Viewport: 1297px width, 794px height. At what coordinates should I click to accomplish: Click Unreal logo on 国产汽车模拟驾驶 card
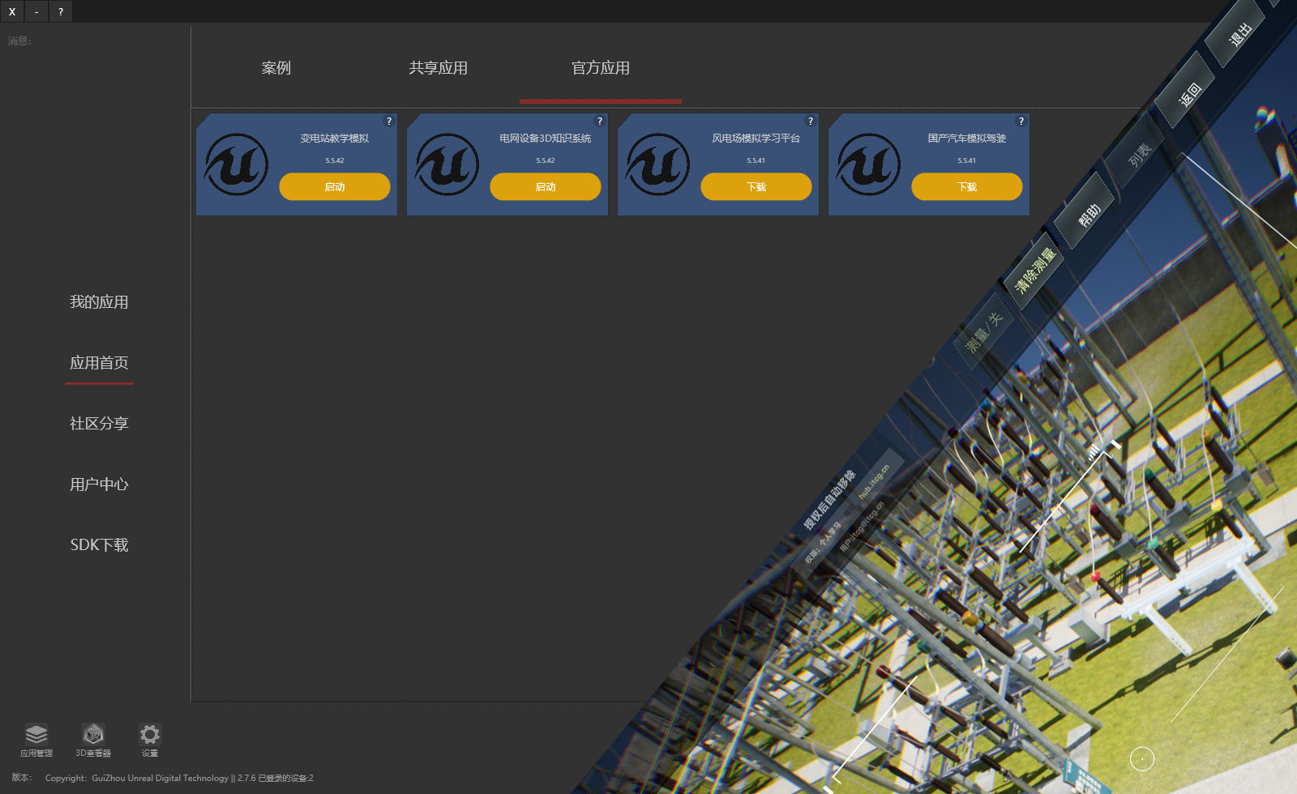(x=868, y=164)
